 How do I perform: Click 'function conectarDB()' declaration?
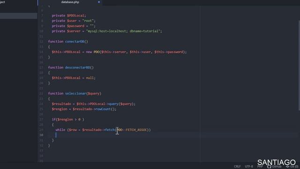click(x=68, y=41)
